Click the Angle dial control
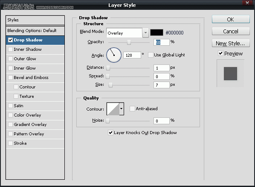 coord(114,55)
